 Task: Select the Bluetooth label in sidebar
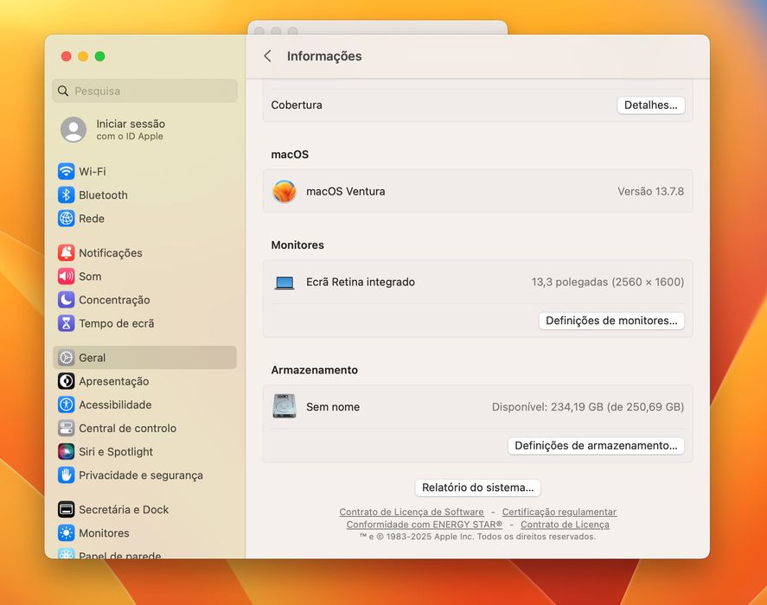tap(103, 195)
